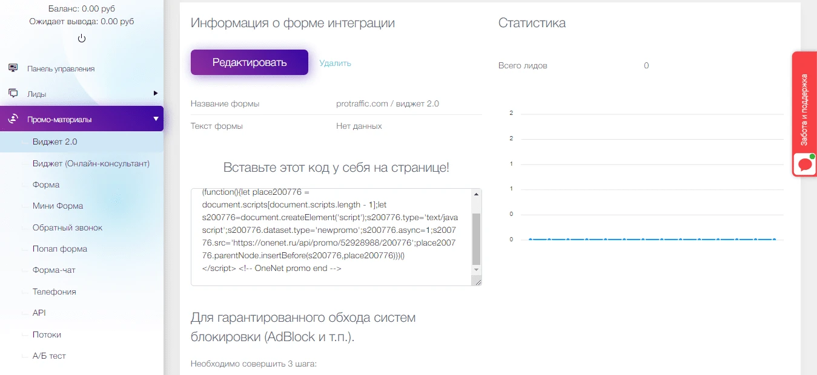Open А/Б тест submenu item
Screen dimensions: 817x375
pyautogui.click(x=49, y=356)
